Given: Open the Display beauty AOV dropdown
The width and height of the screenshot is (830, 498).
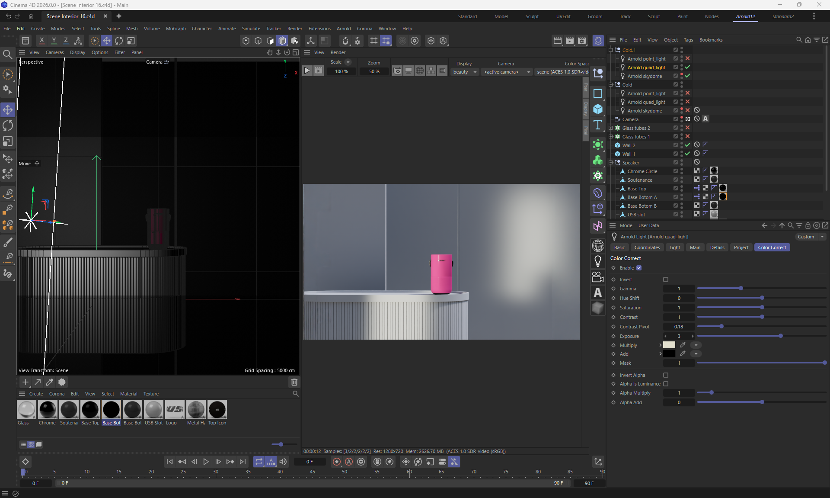Looking at the screenshot, I should 465,72.
